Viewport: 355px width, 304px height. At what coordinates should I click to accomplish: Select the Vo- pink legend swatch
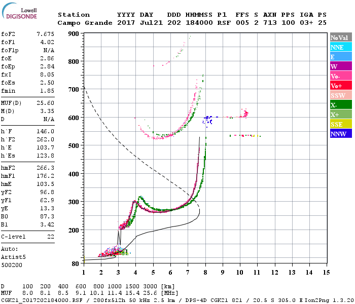(x=341, y=76)
